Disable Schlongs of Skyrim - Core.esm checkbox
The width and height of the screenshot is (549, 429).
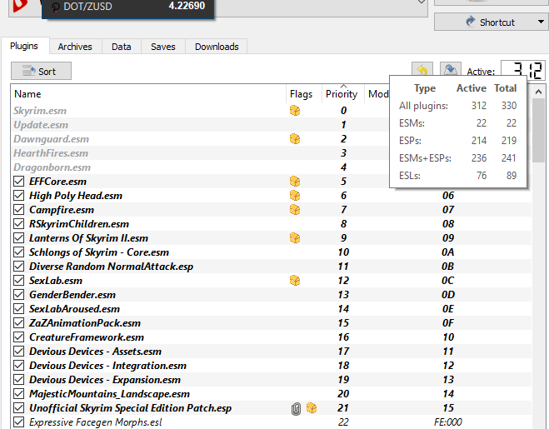[x=19, y=252]
